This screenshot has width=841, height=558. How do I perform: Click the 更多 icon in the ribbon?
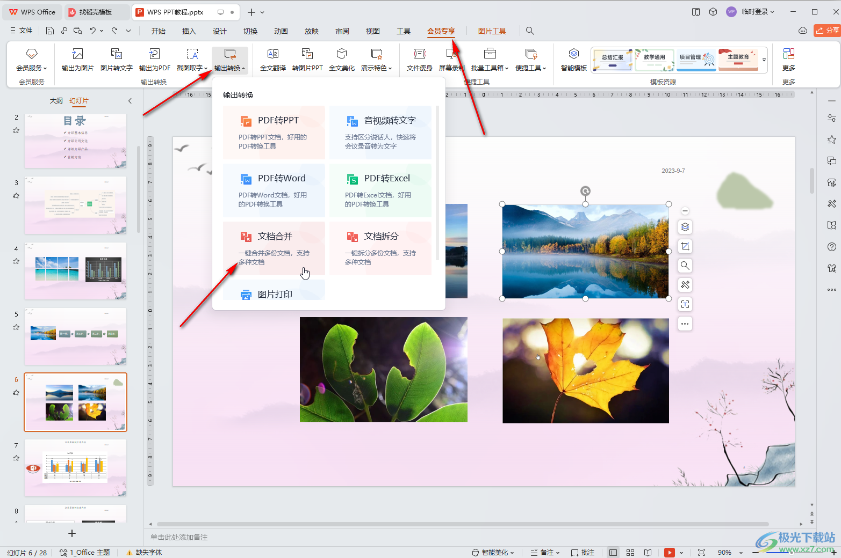click(x=789, y=54)
